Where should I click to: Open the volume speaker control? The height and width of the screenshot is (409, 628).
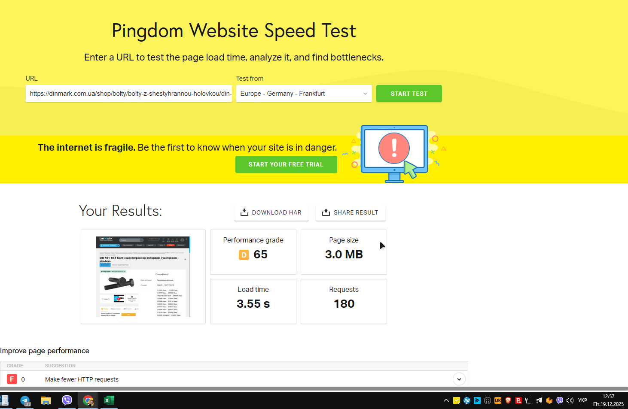[570, 400]
